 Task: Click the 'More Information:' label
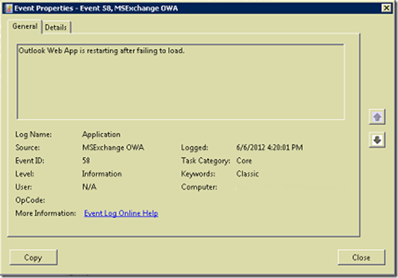46,213
